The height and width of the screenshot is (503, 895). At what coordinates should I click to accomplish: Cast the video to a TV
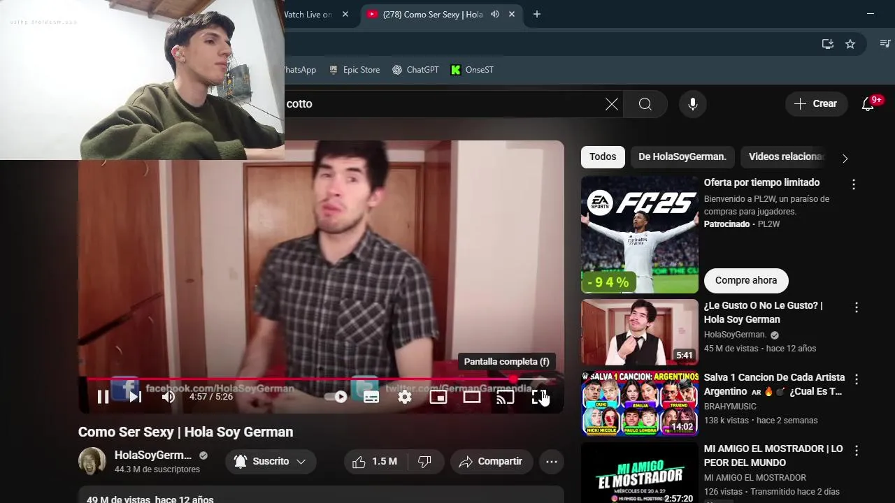coord(505,397)
